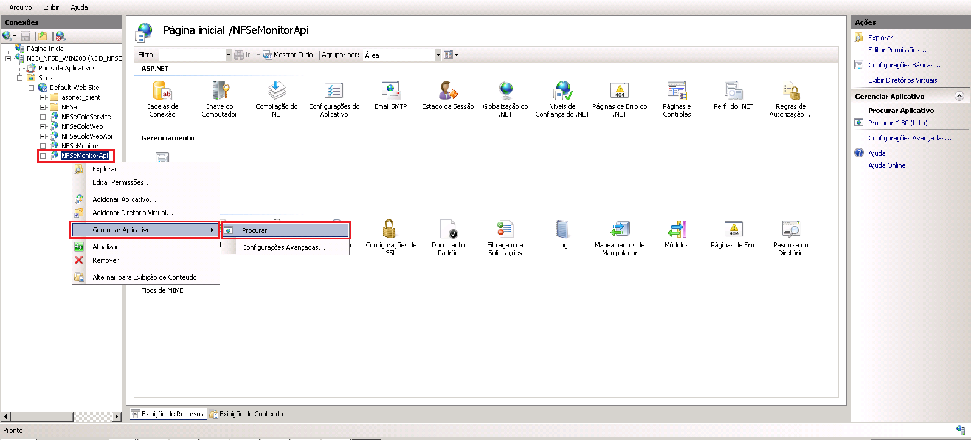
Task: Choose Remover in context menu
Action: tap(146, 260)
